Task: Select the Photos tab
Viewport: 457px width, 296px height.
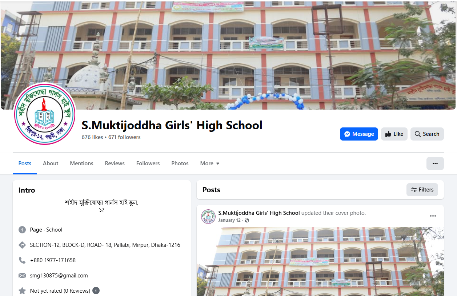Action: coord(180,163)
